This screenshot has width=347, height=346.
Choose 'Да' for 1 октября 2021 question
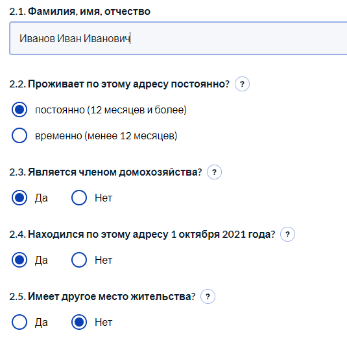19,260
